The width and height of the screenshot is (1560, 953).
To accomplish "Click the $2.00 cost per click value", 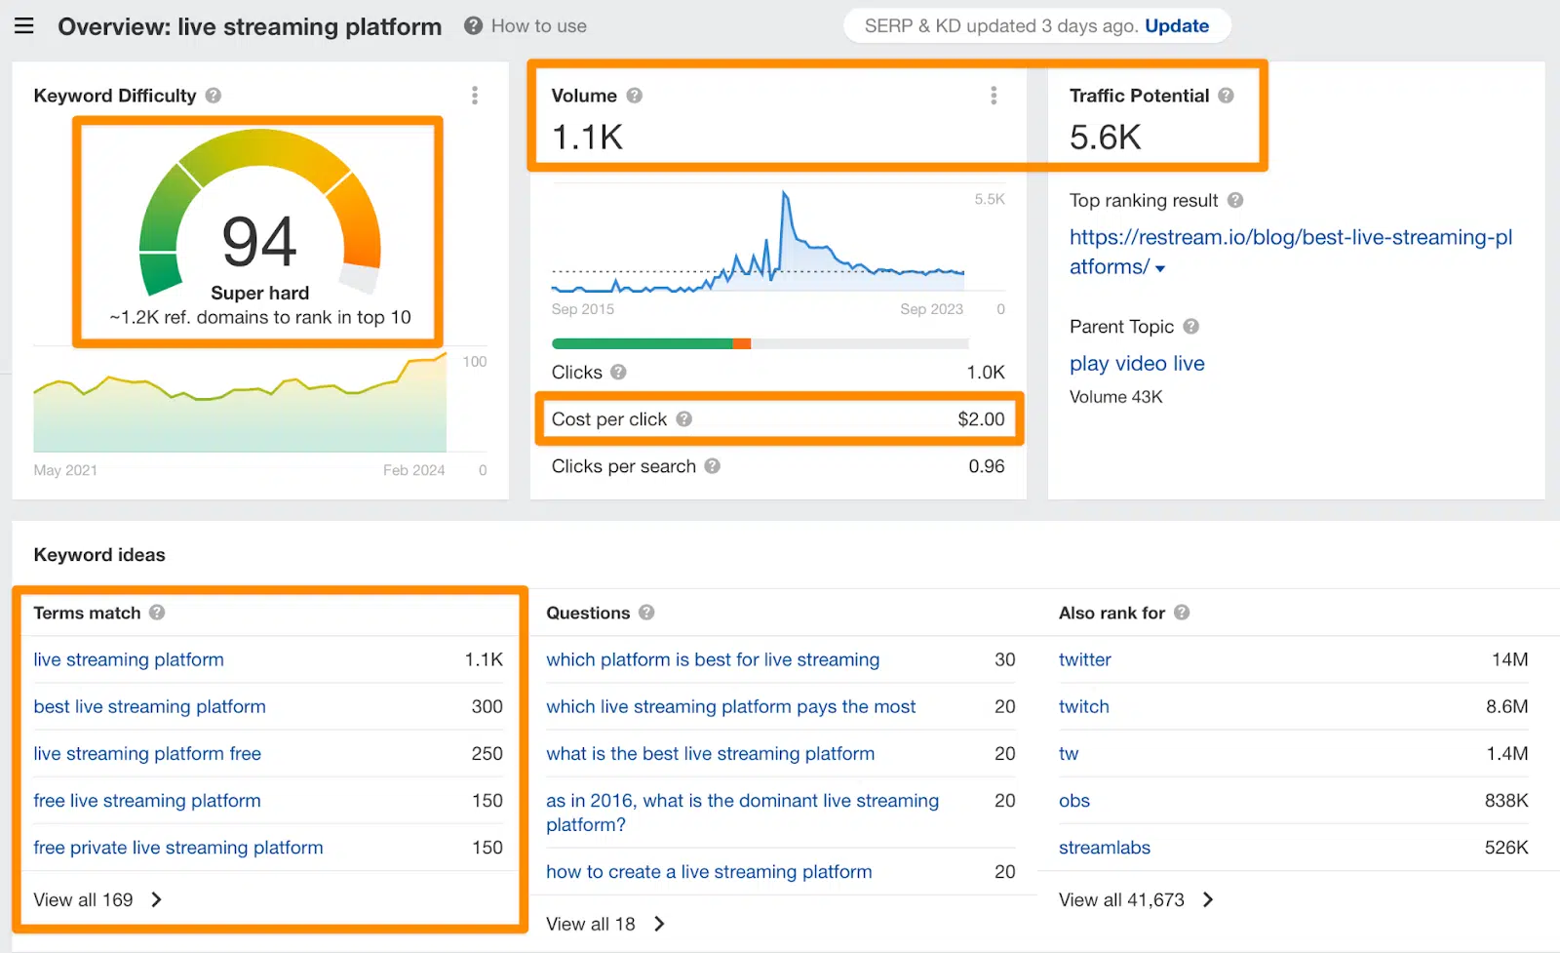I will [x=981, y=419].
